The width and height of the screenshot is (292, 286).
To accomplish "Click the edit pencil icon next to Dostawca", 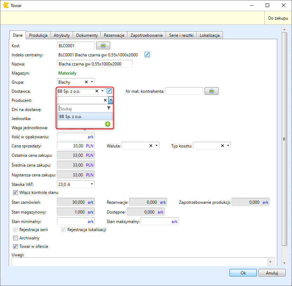I will [109, 91].
